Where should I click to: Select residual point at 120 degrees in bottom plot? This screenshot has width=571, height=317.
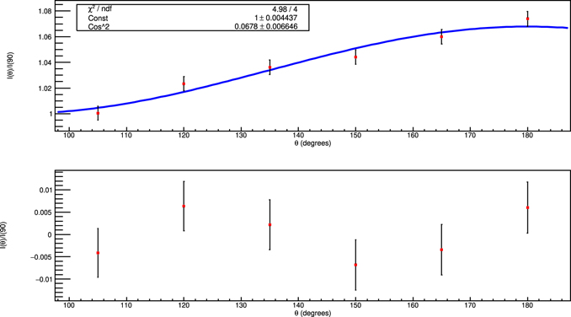click(x=184, y=207)
